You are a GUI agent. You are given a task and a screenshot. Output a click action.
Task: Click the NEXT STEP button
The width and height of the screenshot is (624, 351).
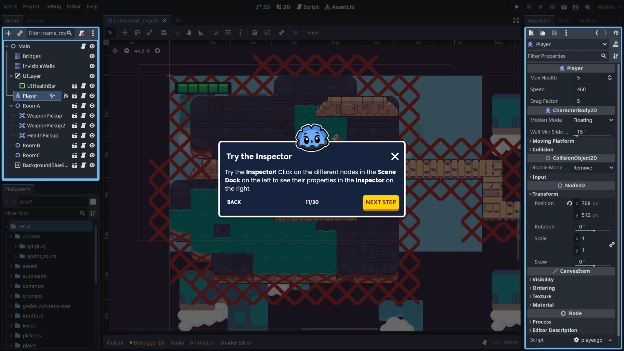click(x=381, y=202)
